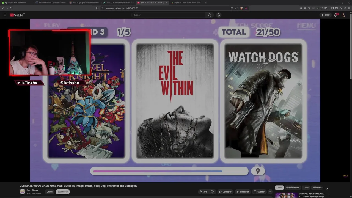This screenshot has width=352, height=198.
Task: Reload the page
Action: (11, 8)
